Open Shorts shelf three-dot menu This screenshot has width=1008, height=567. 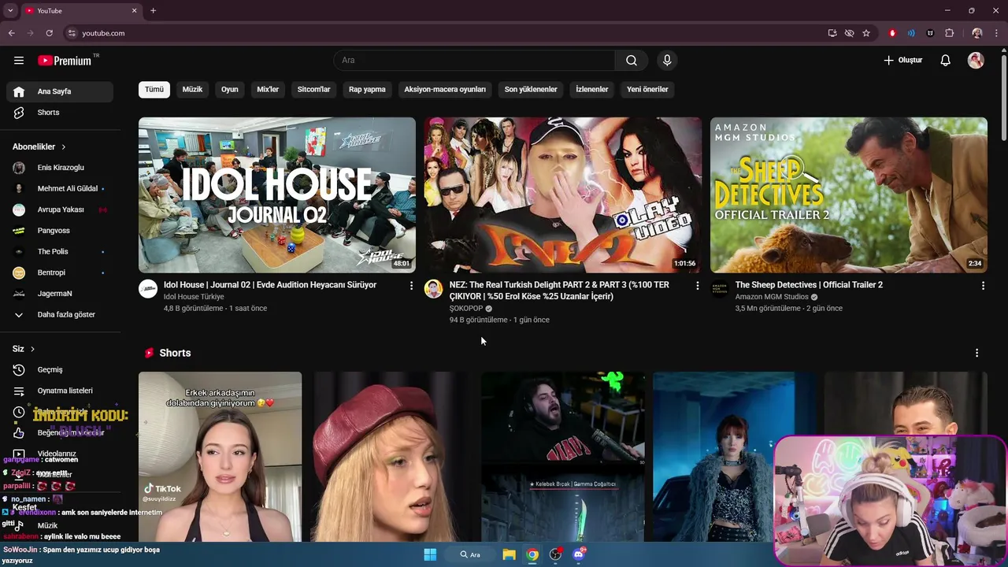976,353
